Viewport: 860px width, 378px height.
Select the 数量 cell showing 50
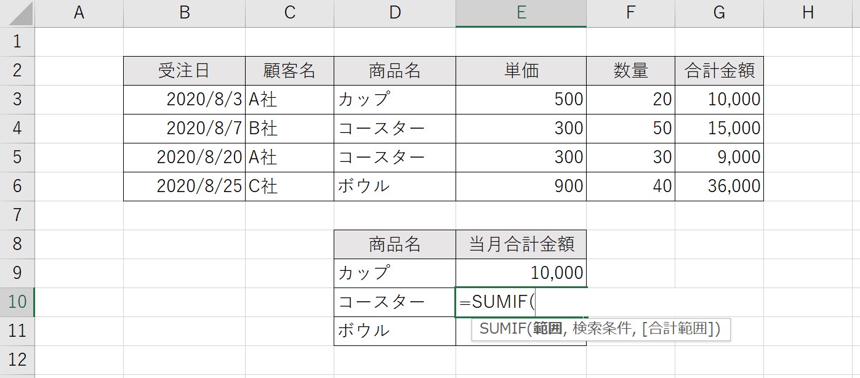pos(630,128)
